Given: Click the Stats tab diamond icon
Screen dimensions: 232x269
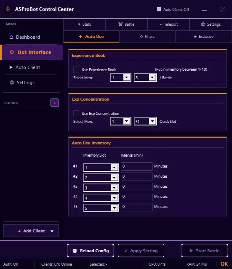Looking at the screenshot, I should (x=79, y=24).
